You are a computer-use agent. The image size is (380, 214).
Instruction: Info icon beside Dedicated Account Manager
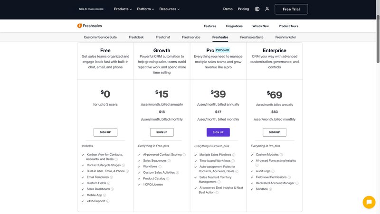[297, 183]
